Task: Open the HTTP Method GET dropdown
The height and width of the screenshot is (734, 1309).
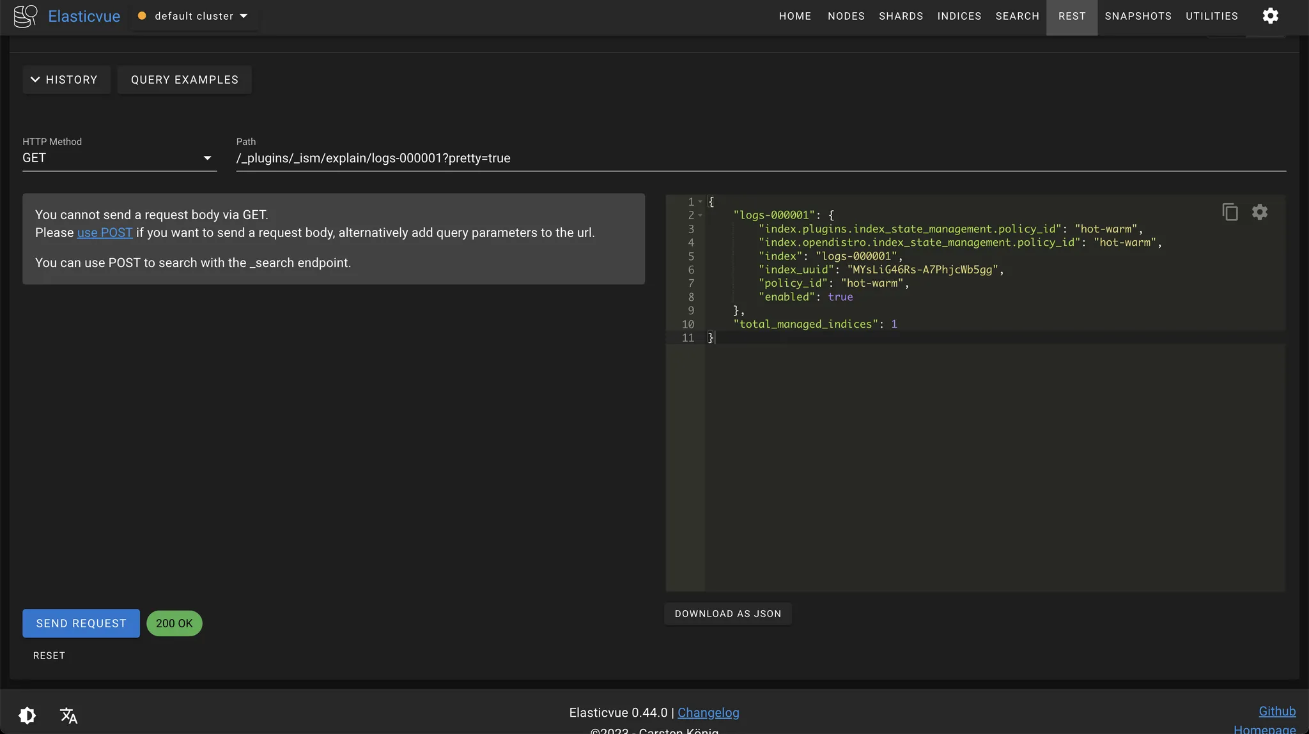Action: point(119,158)
